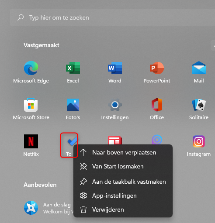Click the Aanbevolen heading
The width and height of the screenshot is (215, 223).
pos(40,185)
